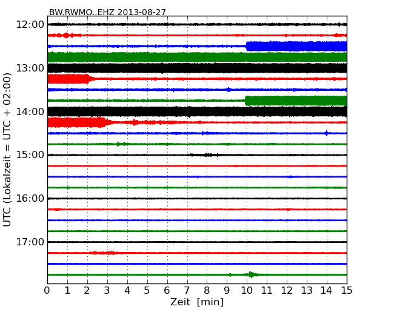The height and width of the screenshot is (315, 394).
Task: Click x-axis tick label 4
Action: (127, 291)
